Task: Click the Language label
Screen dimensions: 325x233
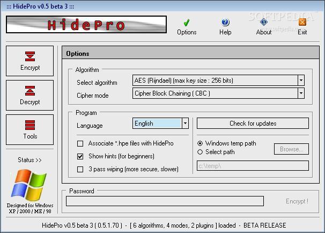Action: click(90, 126)
